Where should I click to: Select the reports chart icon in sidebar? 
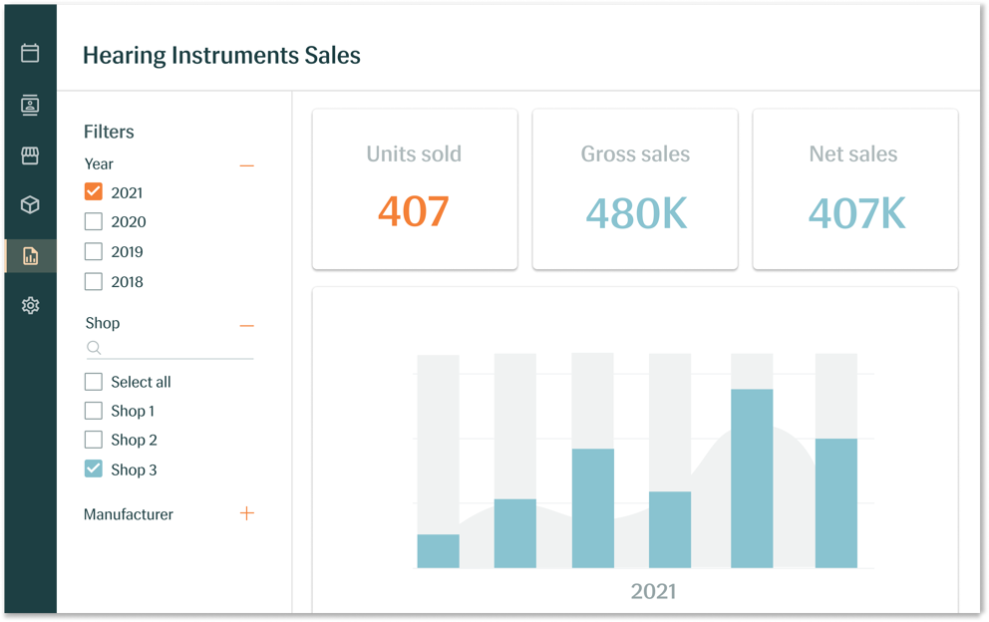click(30, 256)
